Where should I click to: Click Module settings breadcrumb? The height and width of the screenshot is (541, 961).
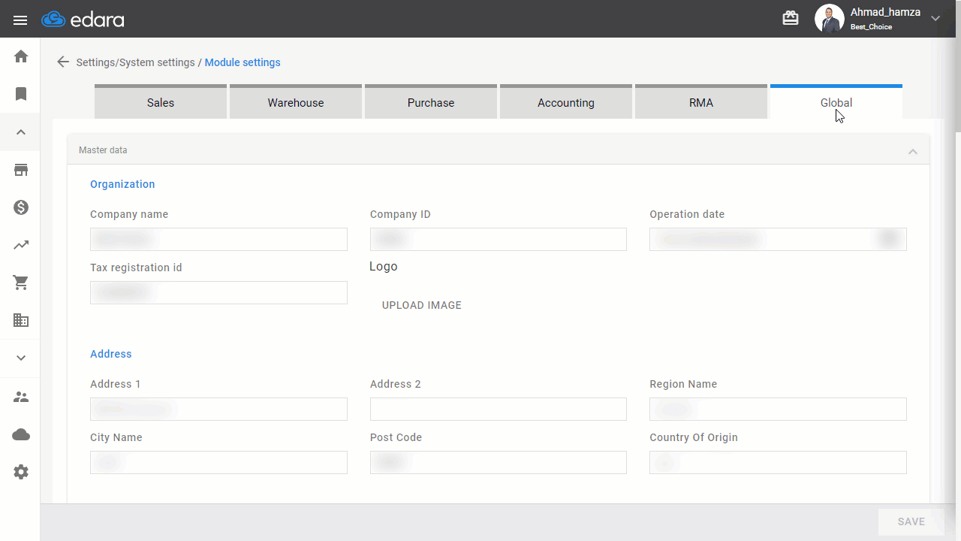point(243,62)
